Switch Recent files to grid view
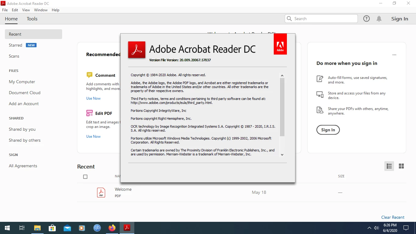This screenshot has width=416, height=234. coord(401,166)
